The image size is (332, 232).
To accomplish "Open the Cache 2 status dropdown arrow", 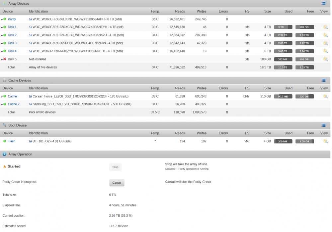I will tap(2, 105).
